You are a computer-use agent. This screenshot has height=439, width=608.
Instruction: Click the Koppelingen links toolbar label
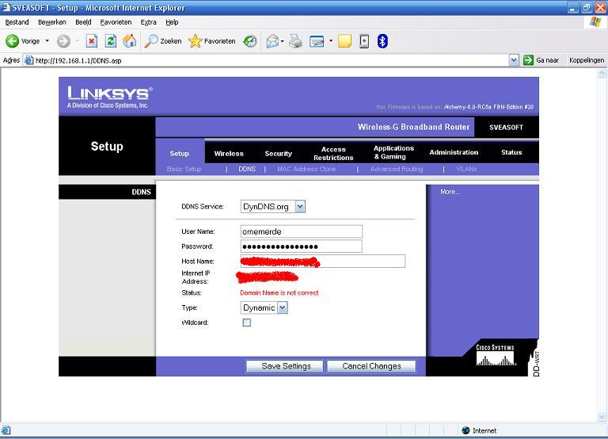click(587, 60)
